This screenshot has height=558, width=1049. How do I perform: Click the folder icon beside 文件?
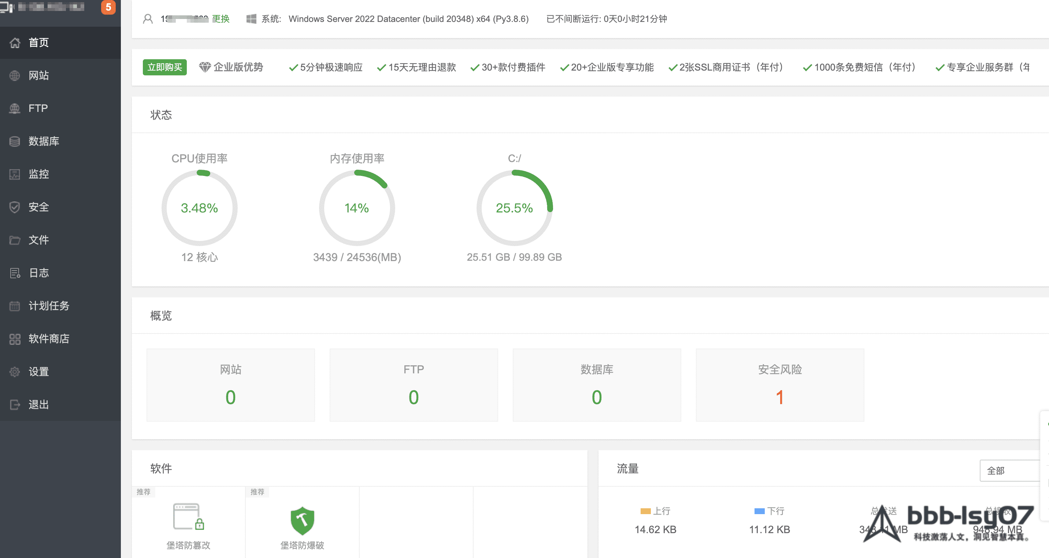15,240
